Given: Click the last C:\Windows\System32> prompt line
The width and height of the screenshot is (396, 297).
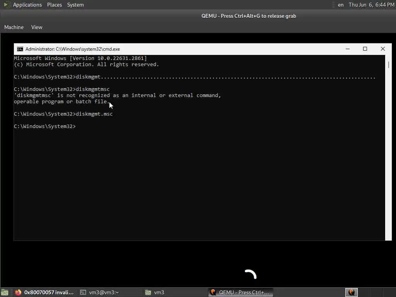Looking at the screenshot, I should pos(45,126).
